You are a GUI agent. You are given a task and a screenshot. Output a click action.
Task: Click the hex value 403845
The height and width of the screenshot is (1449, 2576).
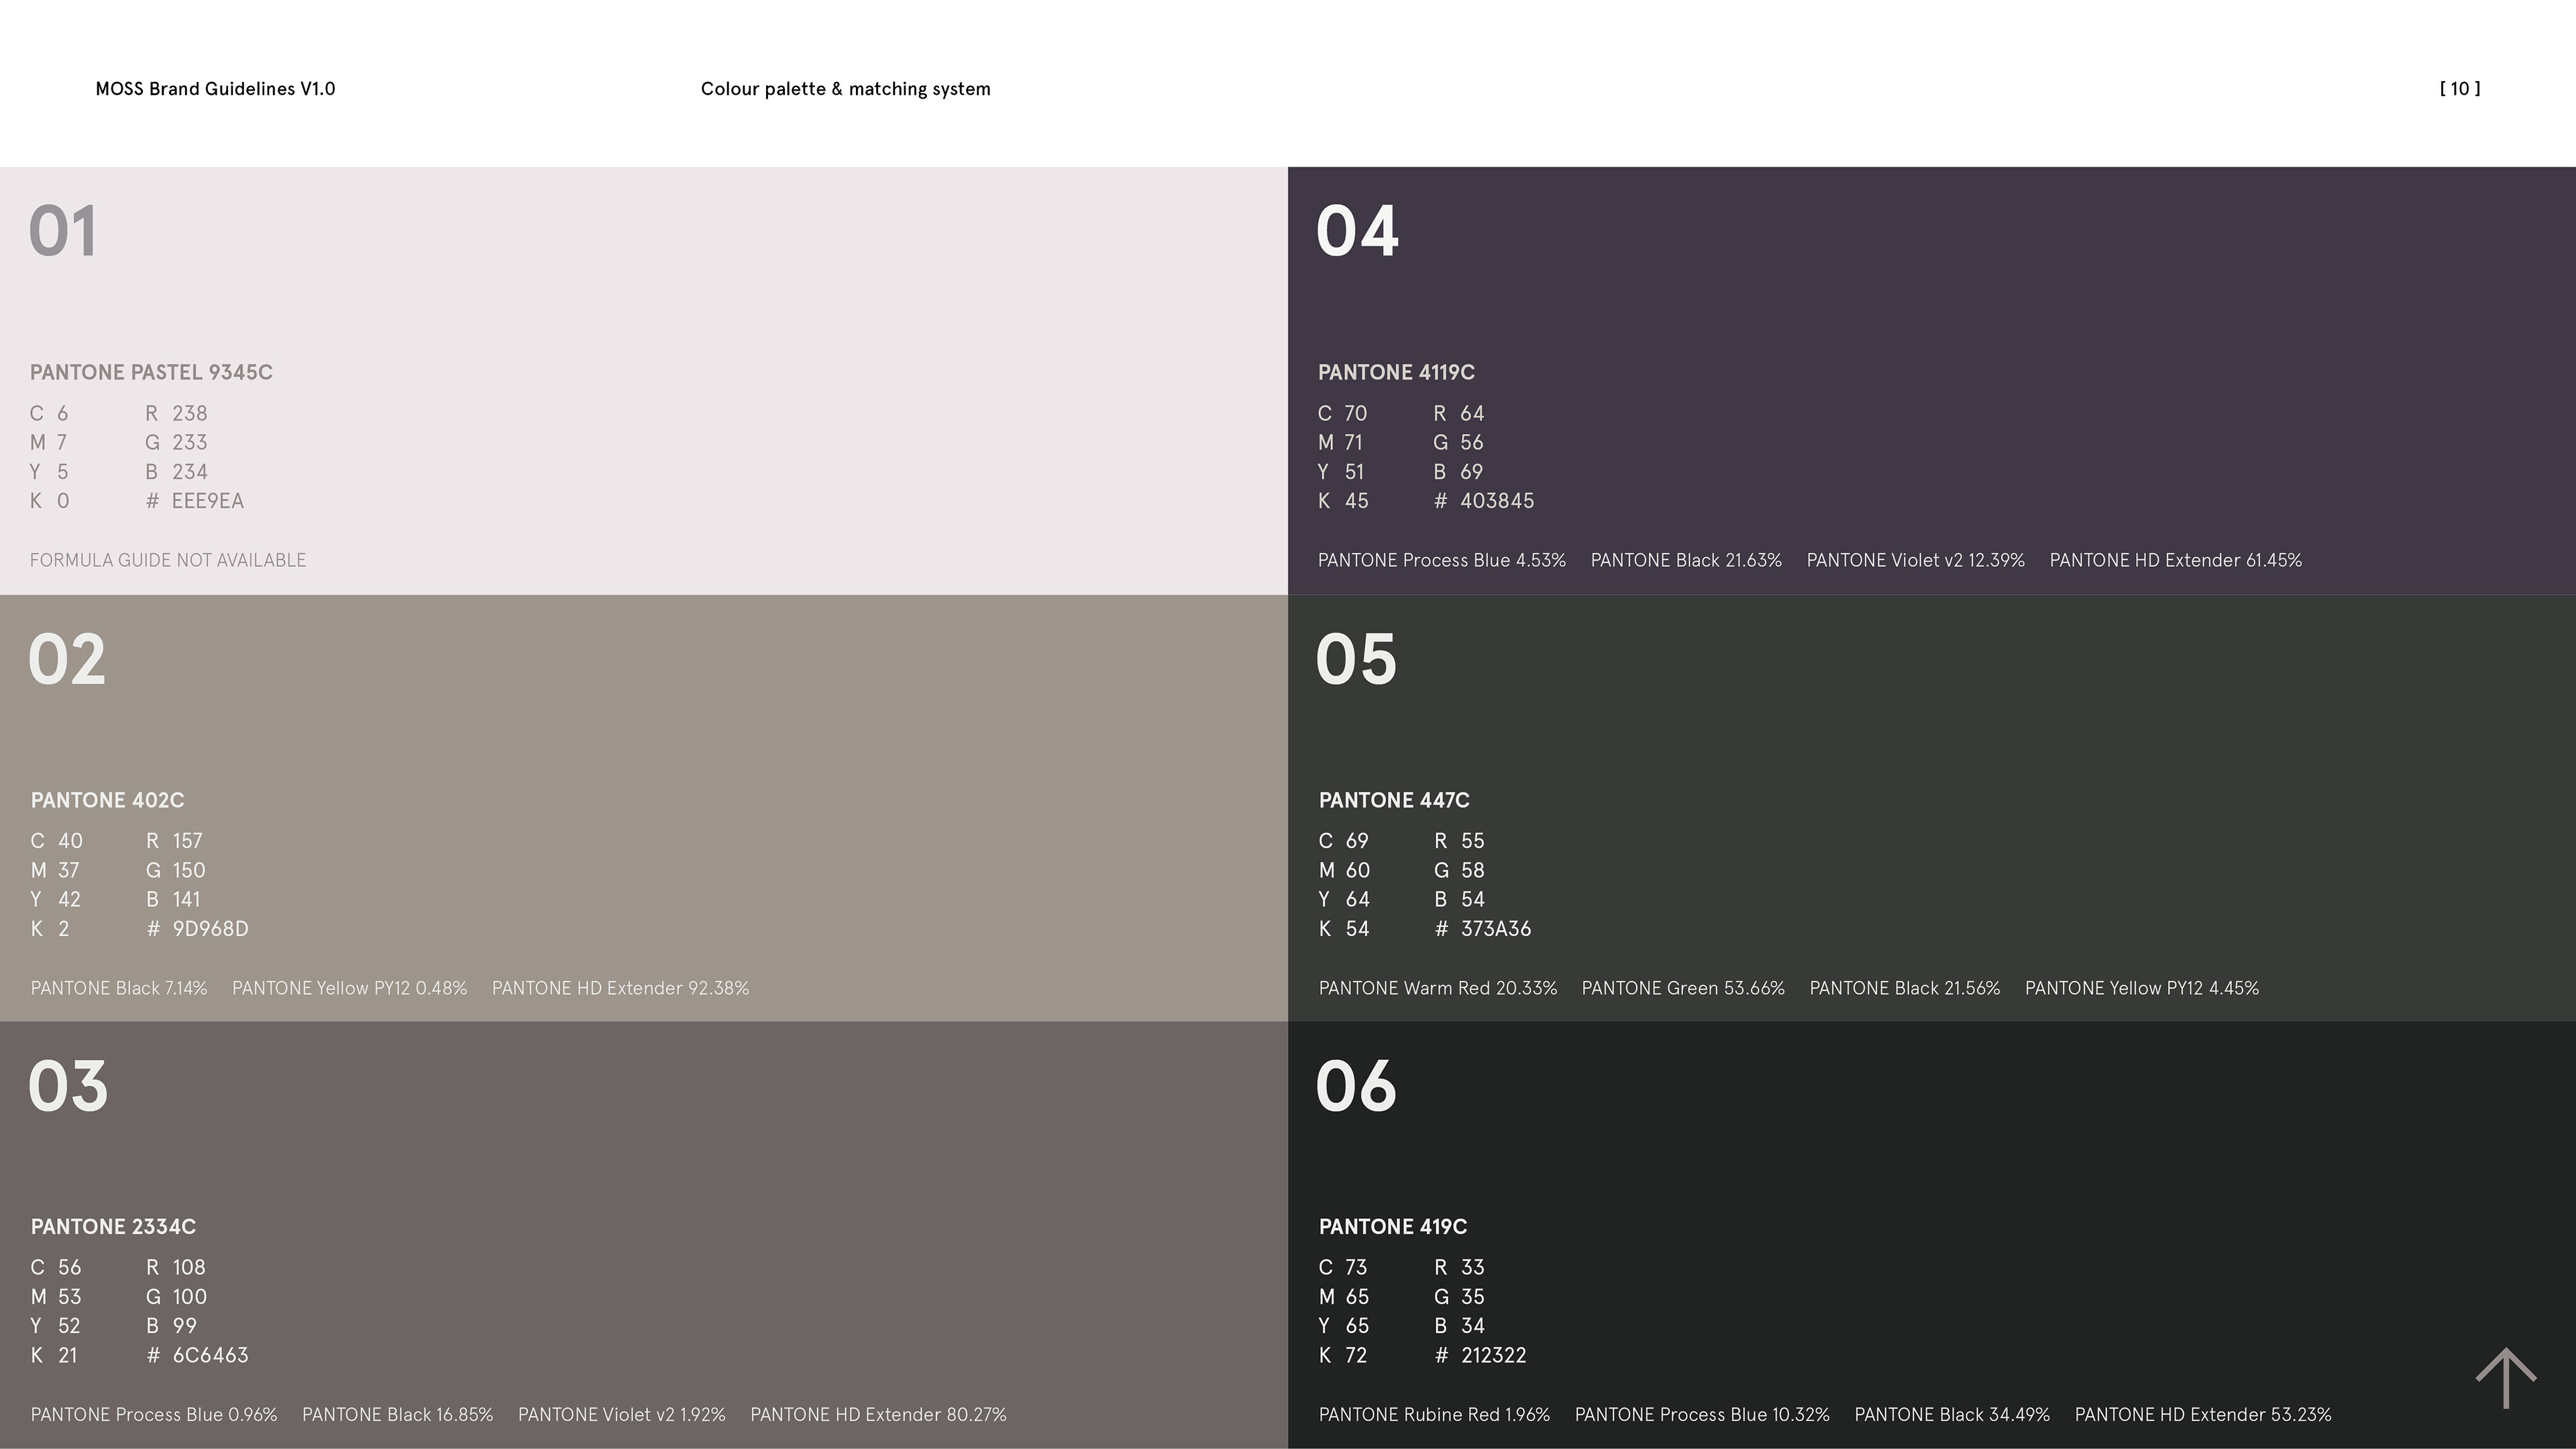(1497, 501)
